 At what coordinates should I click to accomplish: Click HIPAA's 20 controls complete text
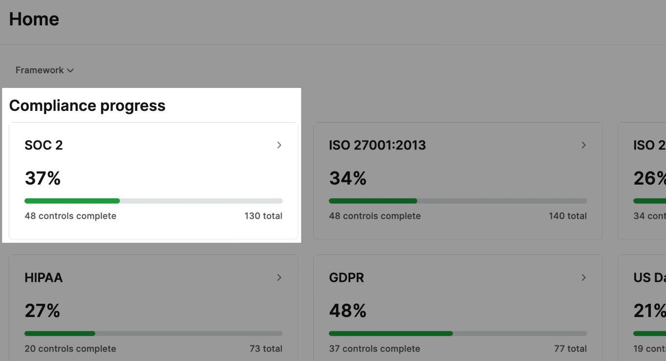click(x=70, y=349)
